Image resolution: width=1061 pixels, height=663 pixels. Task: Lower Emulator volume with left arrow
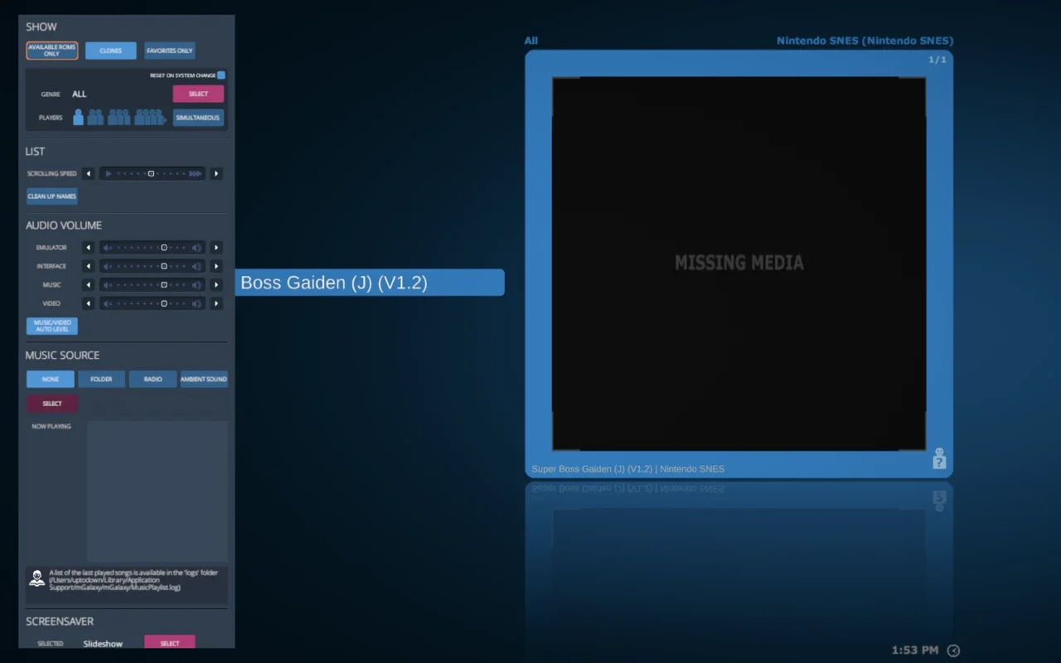click(x=89, y=248)
